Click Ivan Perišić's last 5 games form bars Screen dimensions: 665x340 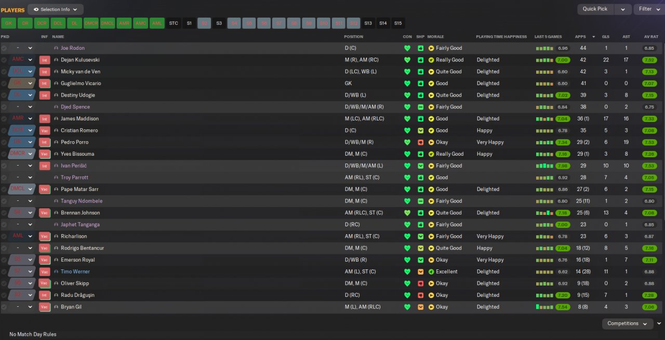pyautogui.click(x=544, y=166)
